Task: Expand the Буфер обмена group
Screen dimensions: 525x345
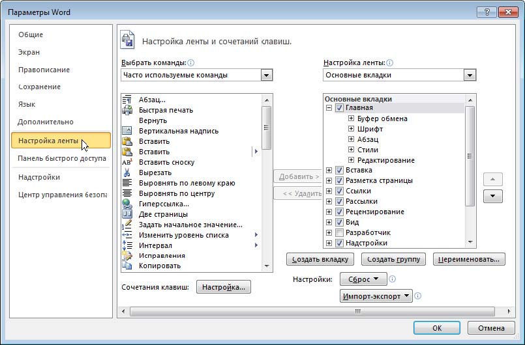Action: coord(351,118)
